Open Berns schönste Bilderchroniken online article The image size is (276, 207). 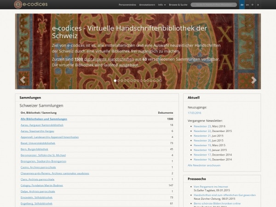(x=217, y=203)
